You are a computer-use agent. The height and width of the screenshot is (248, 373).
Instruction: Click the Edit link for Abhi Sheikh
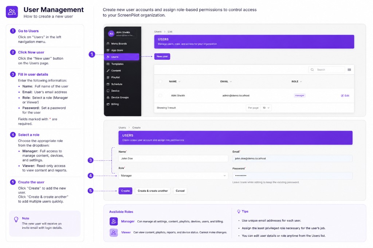click(x=345, y=96)
